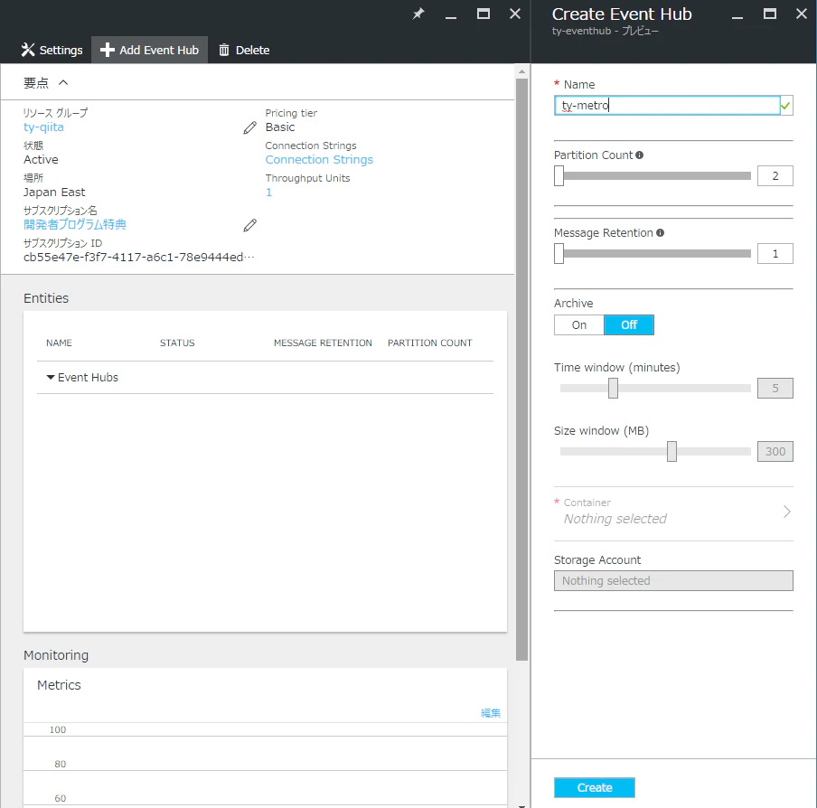Image resolution: width=817 pixels, height=808 pixels.
Task: Click 編集 to edit Metrics
Action: [x=491, y=713]
